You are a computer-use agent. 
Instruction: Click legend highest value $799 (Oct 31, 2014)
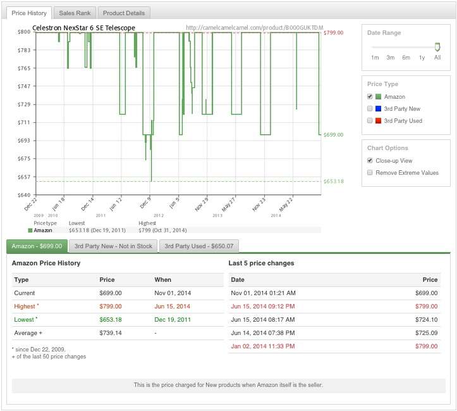(162, 231)
